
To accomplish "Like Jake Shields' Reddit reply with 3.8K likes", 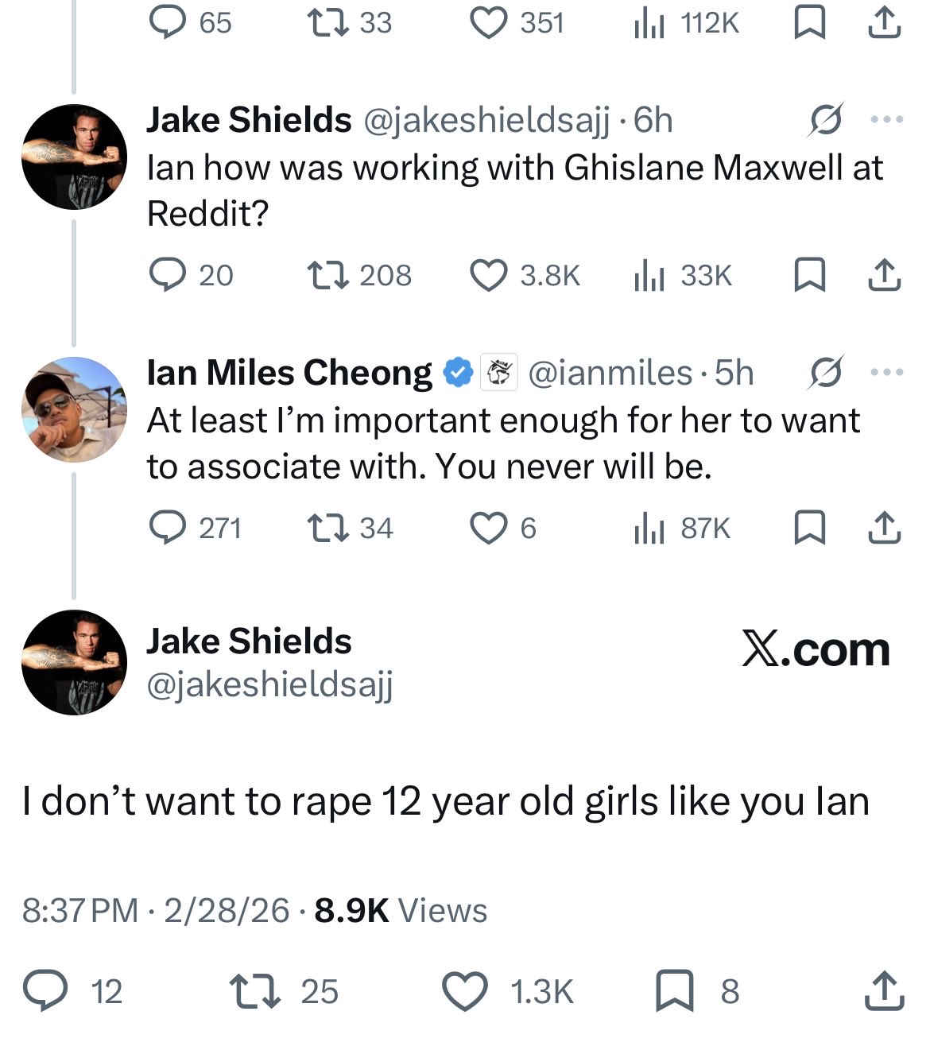I will coord(488,275).
